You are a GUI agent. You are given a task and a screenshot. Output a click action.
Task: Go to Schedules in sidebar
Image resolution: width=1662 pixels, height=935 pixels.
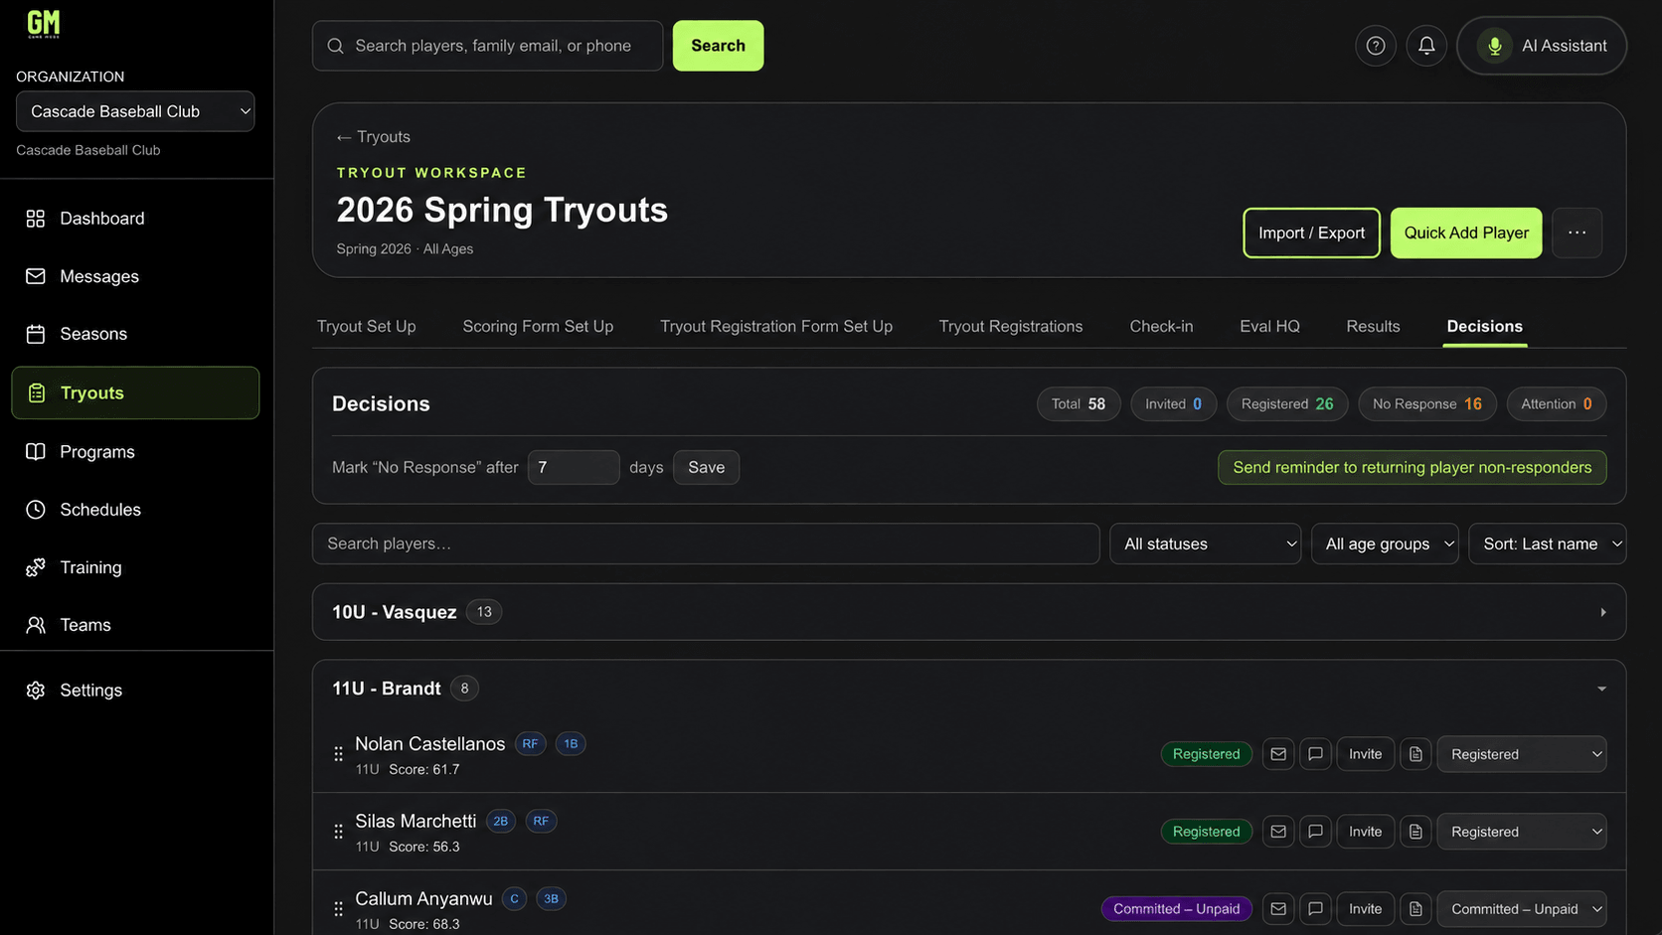[x=135, y=510]
